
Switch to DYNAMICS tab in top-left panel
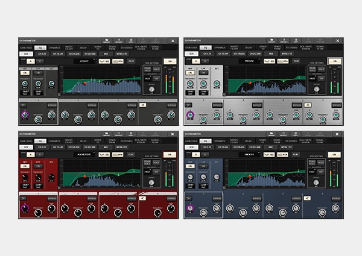click(54, 47)
